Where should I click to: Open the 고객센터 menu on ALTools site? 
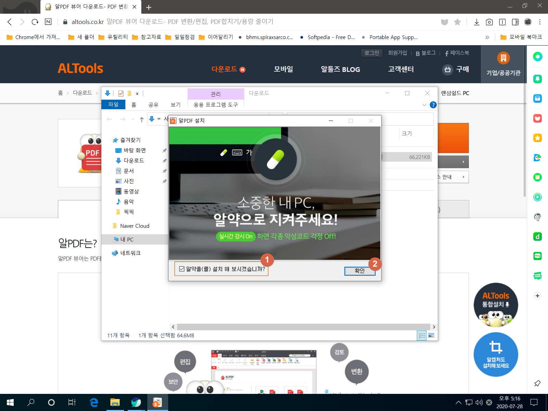(x=401, y=69)
